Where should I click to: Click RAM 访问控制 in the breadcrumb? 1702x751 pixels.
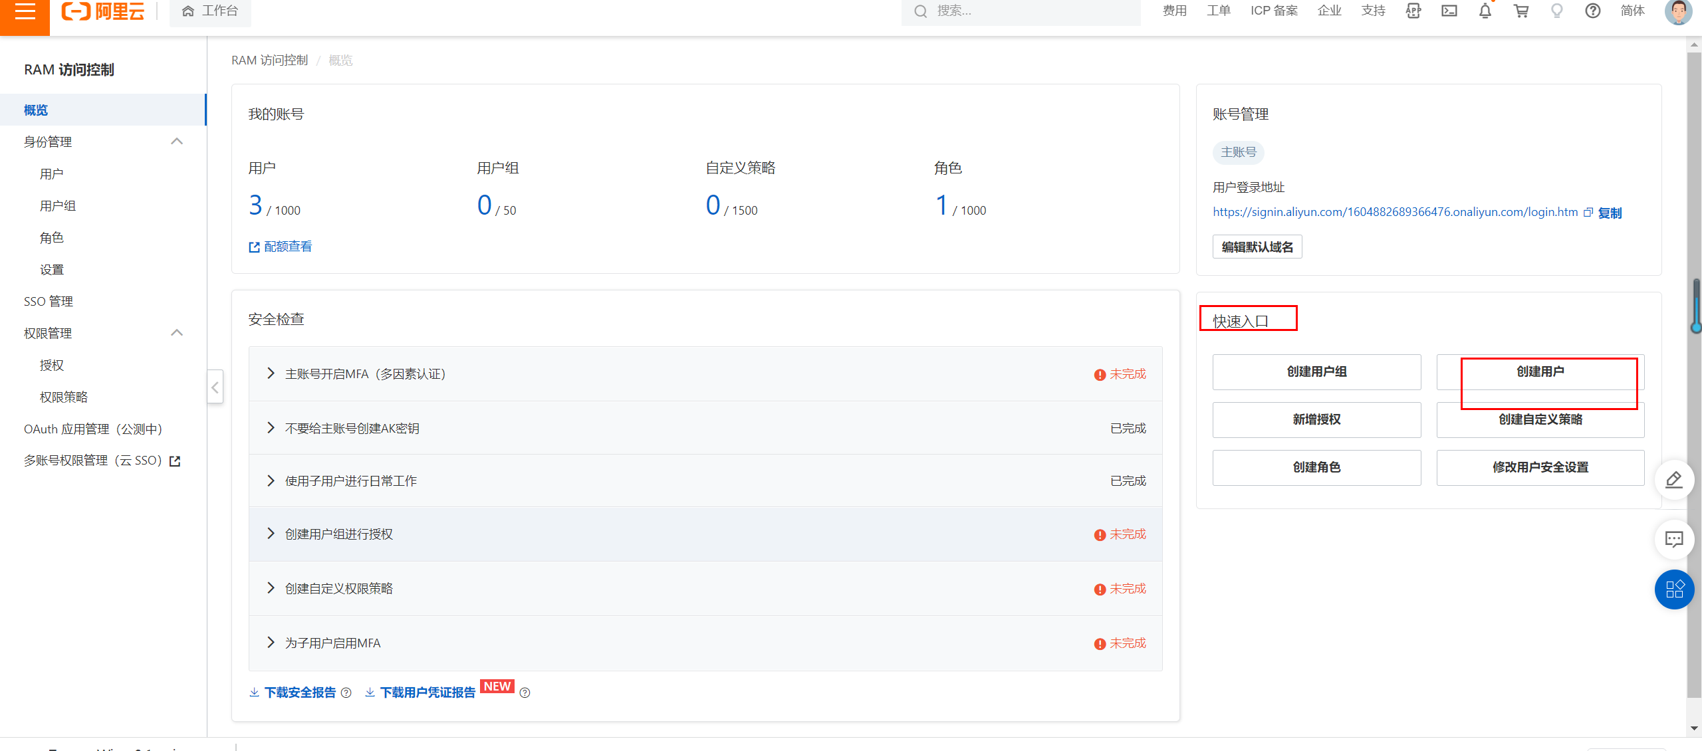tap(269, 60)
